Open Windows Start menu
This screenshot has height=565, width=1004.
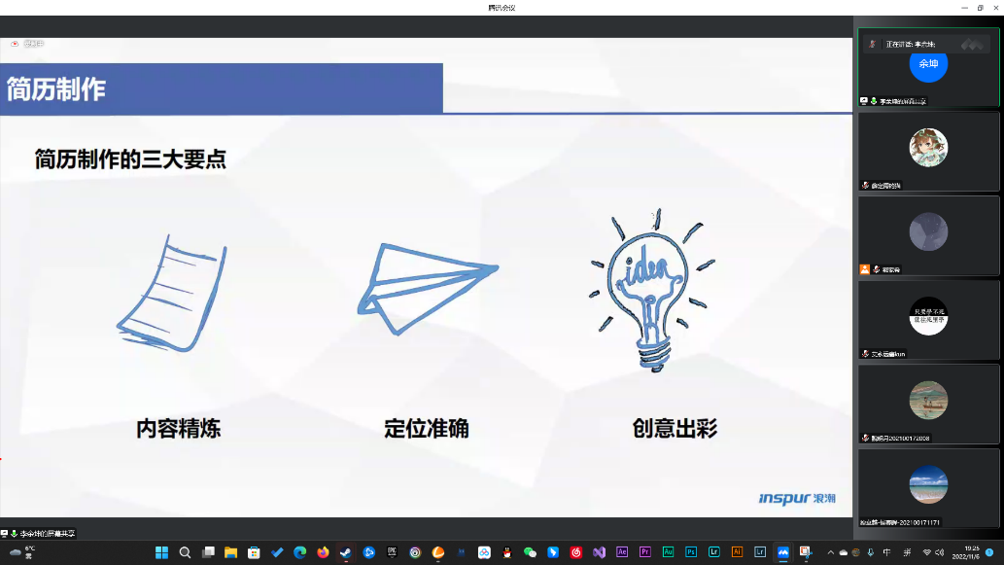pyautogui.click(x=161, y=552)
